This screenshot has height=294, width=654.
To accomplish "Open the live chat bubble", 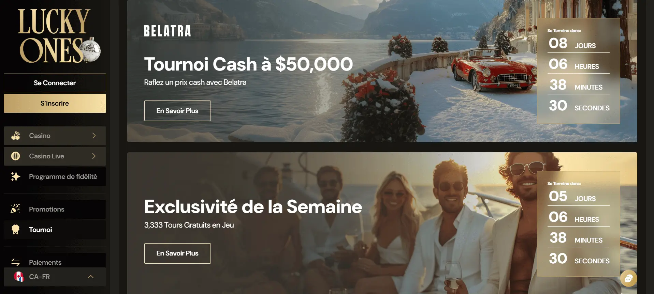I will 628,279.
